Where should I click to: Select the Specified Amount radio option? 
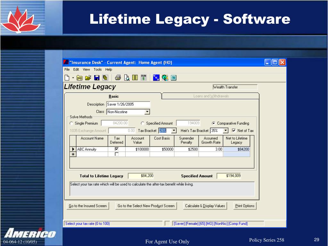coord(143,123)
